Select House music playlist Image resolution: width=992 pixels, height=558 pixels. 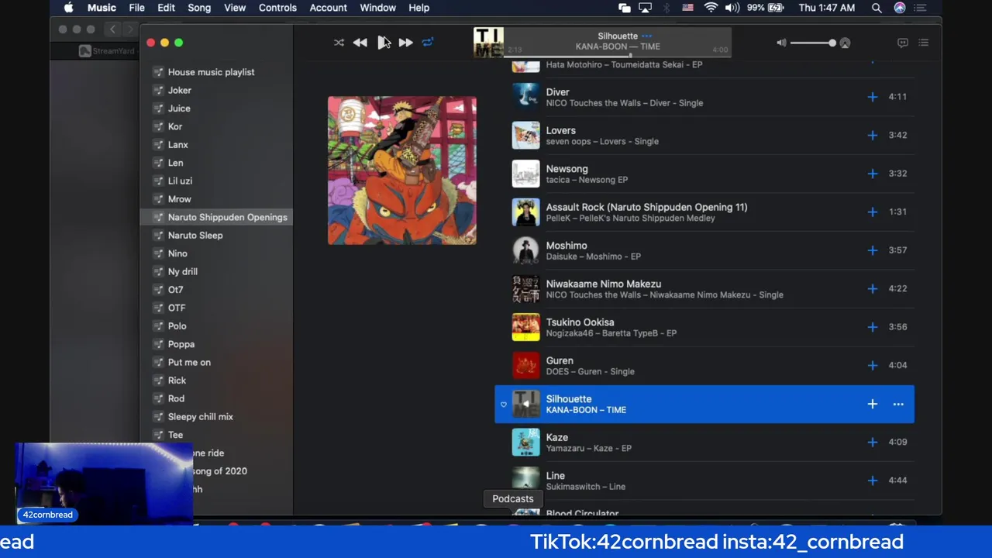click(211, 72)
